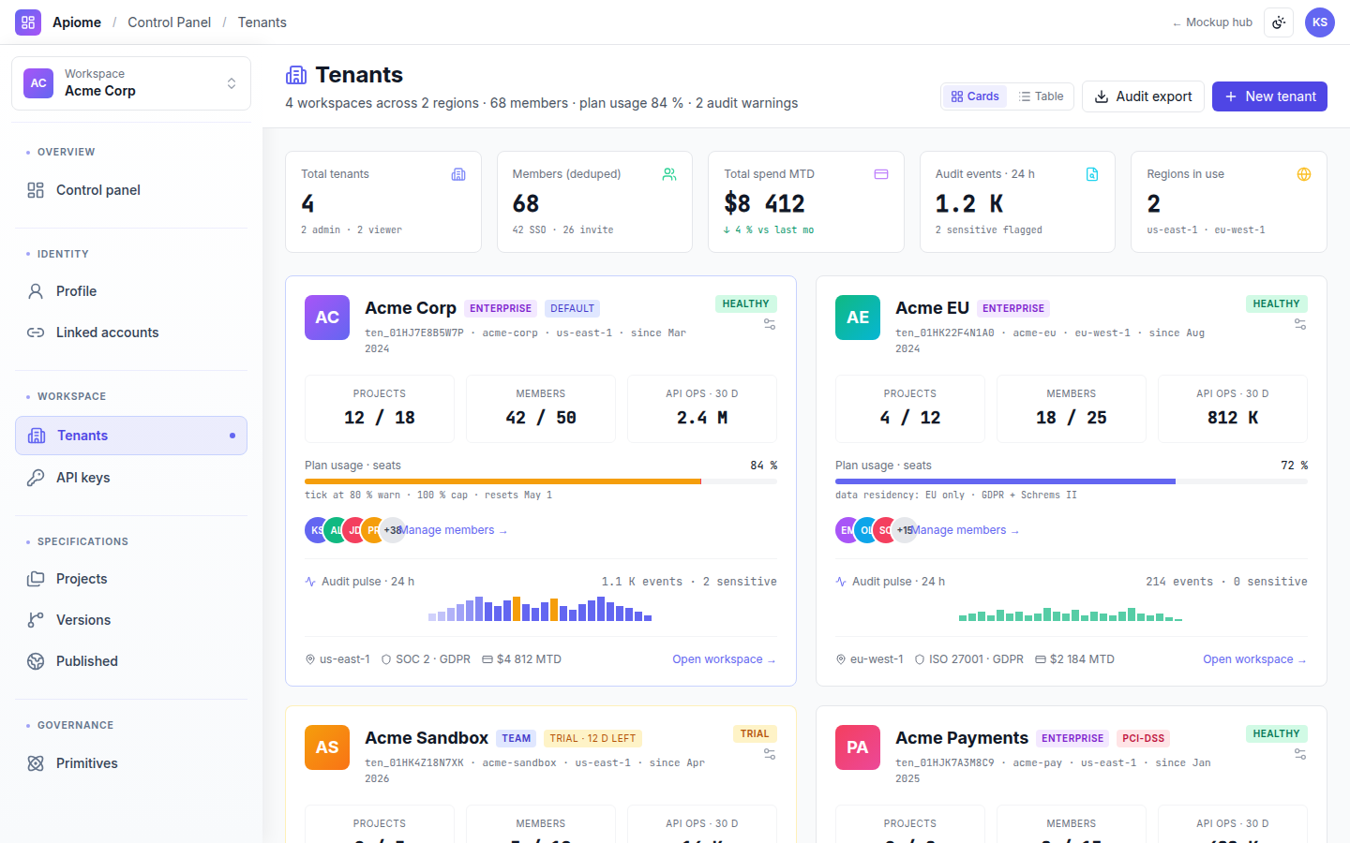Click Acme EU Members 18 / 25 stat

coord(1072,408)
